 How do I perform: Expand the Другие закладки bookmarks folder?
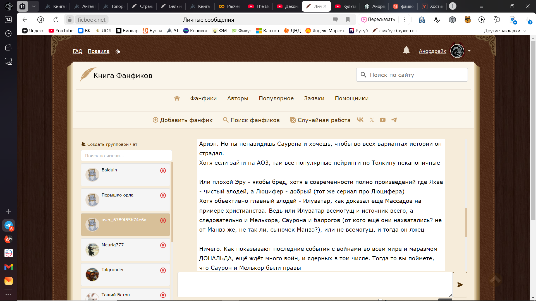[x=505, y=31]
